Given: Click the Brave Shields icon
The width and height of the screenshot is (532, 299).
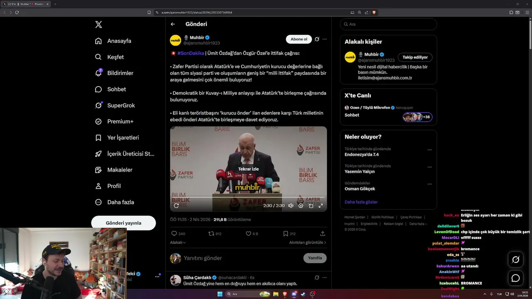Looking at the screenshot, I should 374,12.
